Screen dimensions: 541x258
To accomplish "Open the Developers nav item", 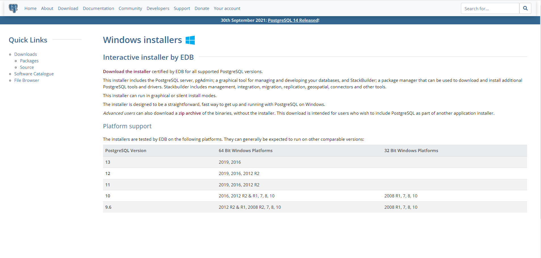I will 158,8.
